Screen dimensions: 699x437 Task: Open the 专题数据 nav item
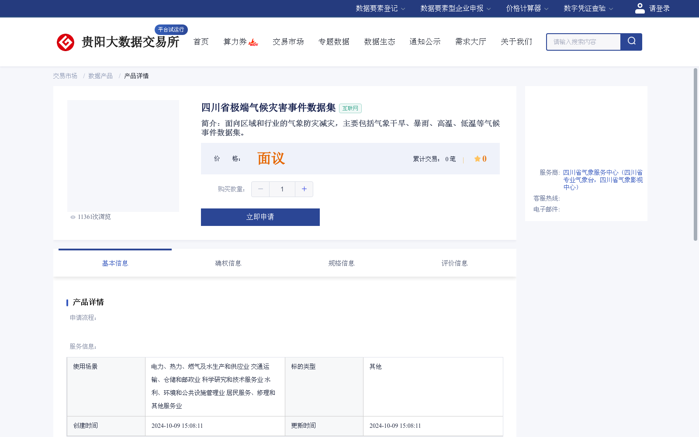pos(334,42)
